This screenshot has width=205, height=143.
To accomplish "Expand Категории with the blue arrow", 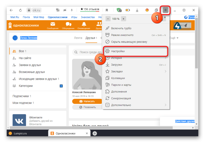I will [61, 86].
